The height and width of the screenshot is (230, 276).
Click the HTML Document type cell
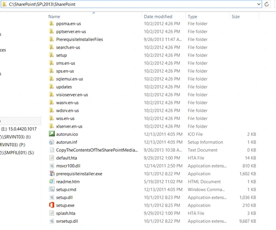[204, 181]
